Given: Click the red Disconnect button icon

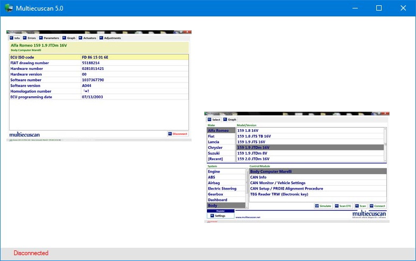Looking at the screenshot, I should point(170,134).
